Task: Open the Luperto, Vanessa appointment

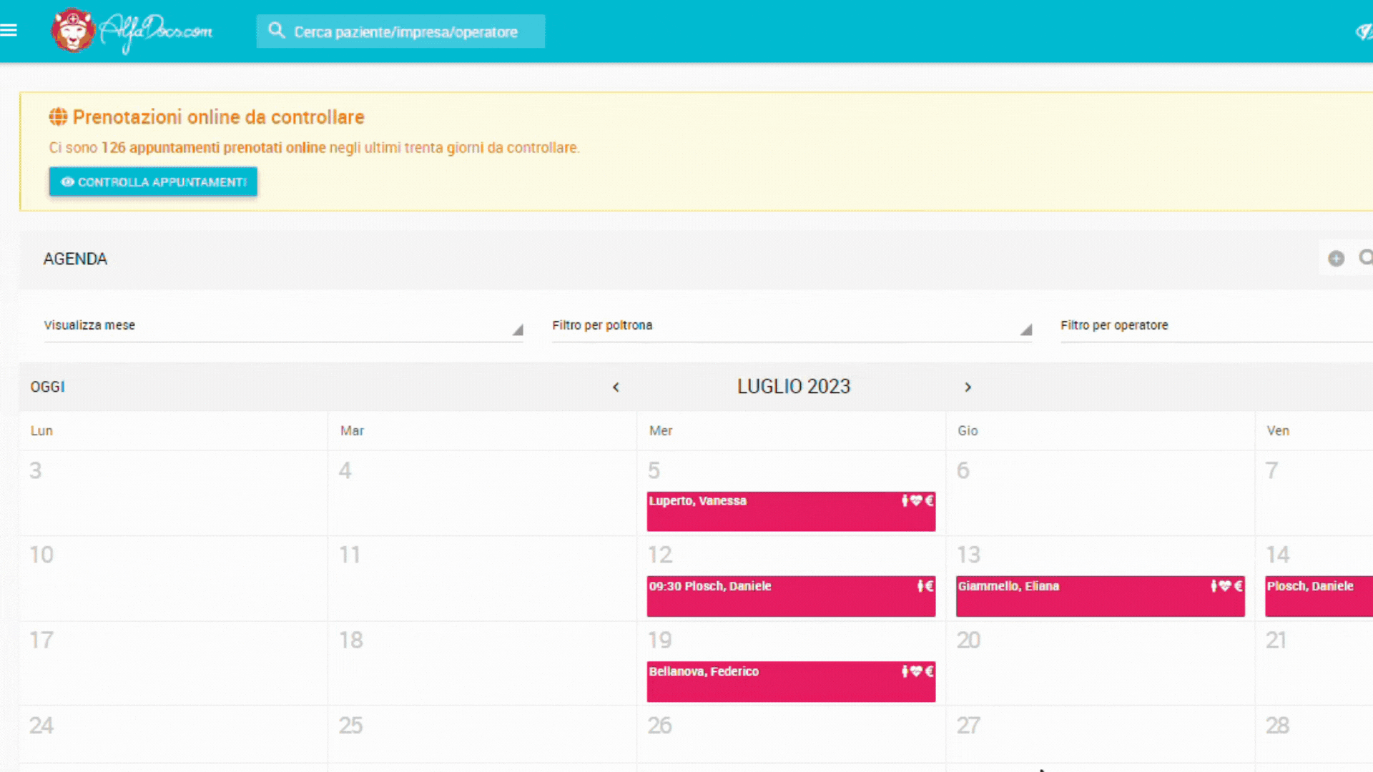Action: pos(791,511)
